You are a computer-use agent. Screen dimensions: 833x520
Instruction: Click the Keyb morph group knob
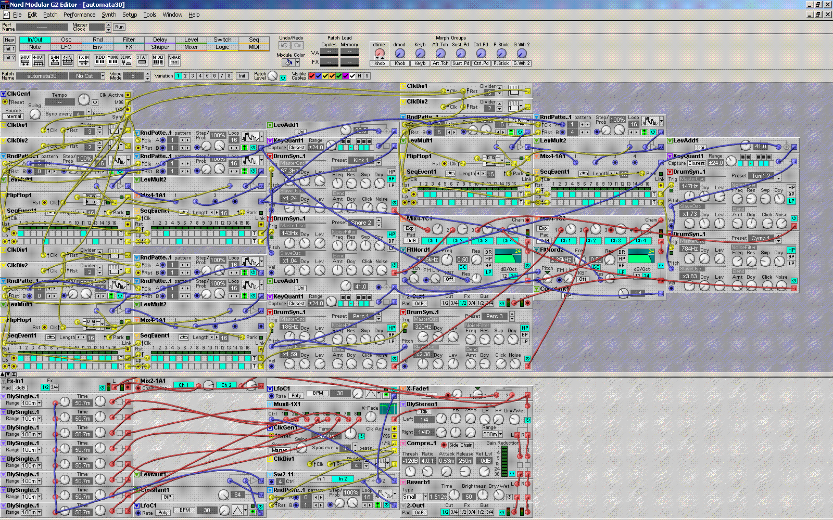point(420,54)
